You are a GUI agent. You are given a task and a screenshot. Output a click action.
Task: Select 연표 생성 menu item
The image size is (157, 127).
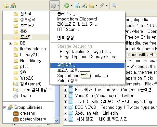(87, 38)
